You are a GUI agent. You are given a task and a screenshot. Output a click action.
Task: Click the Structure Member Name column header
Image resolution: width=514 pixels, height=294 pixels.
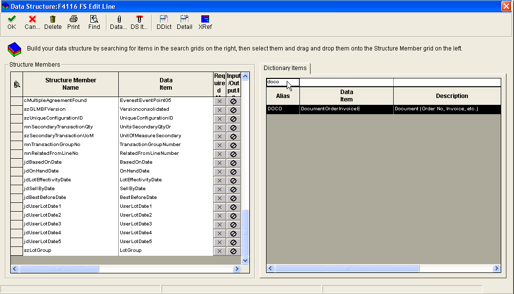tap(71, 84)
